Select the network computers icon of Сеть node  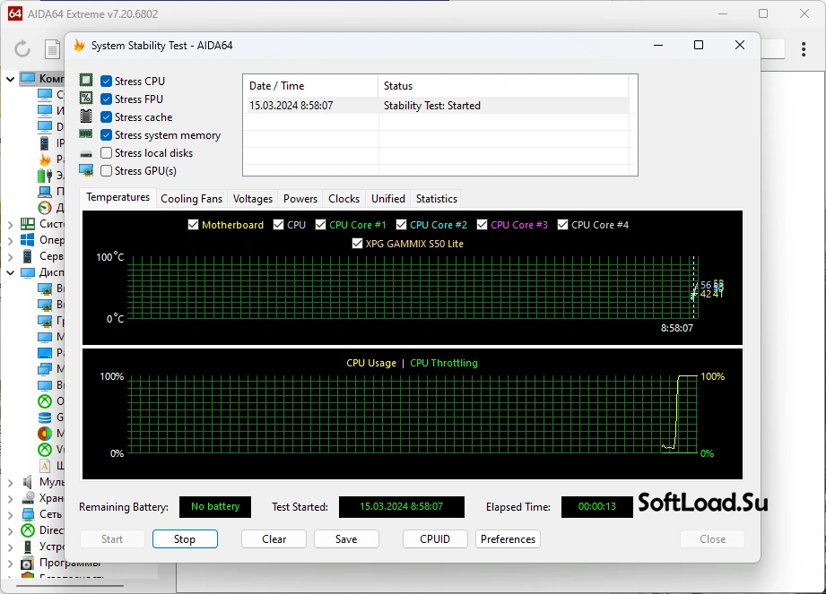point(28,514)
